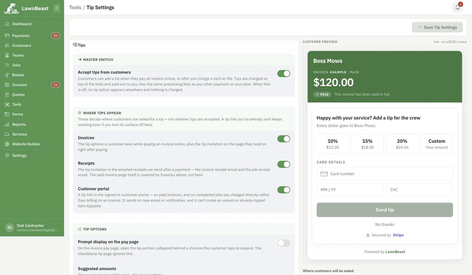Click the Payments card icon in sidebar
Viewport: 472px width, 275px height.
7,36
